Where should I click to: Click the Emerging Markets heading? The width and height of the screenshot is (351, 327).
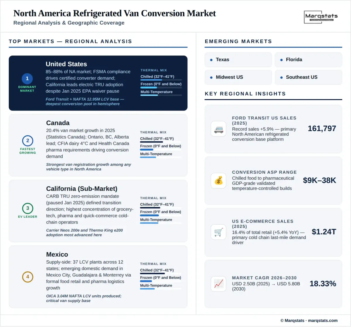238,41
